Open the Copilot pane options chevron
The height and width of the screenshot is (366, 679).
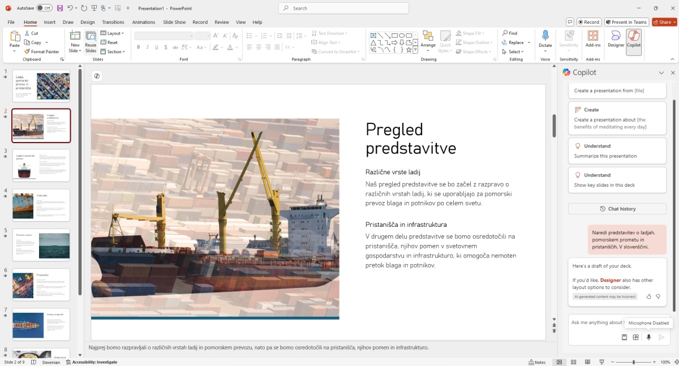click(x=661, y=73)
